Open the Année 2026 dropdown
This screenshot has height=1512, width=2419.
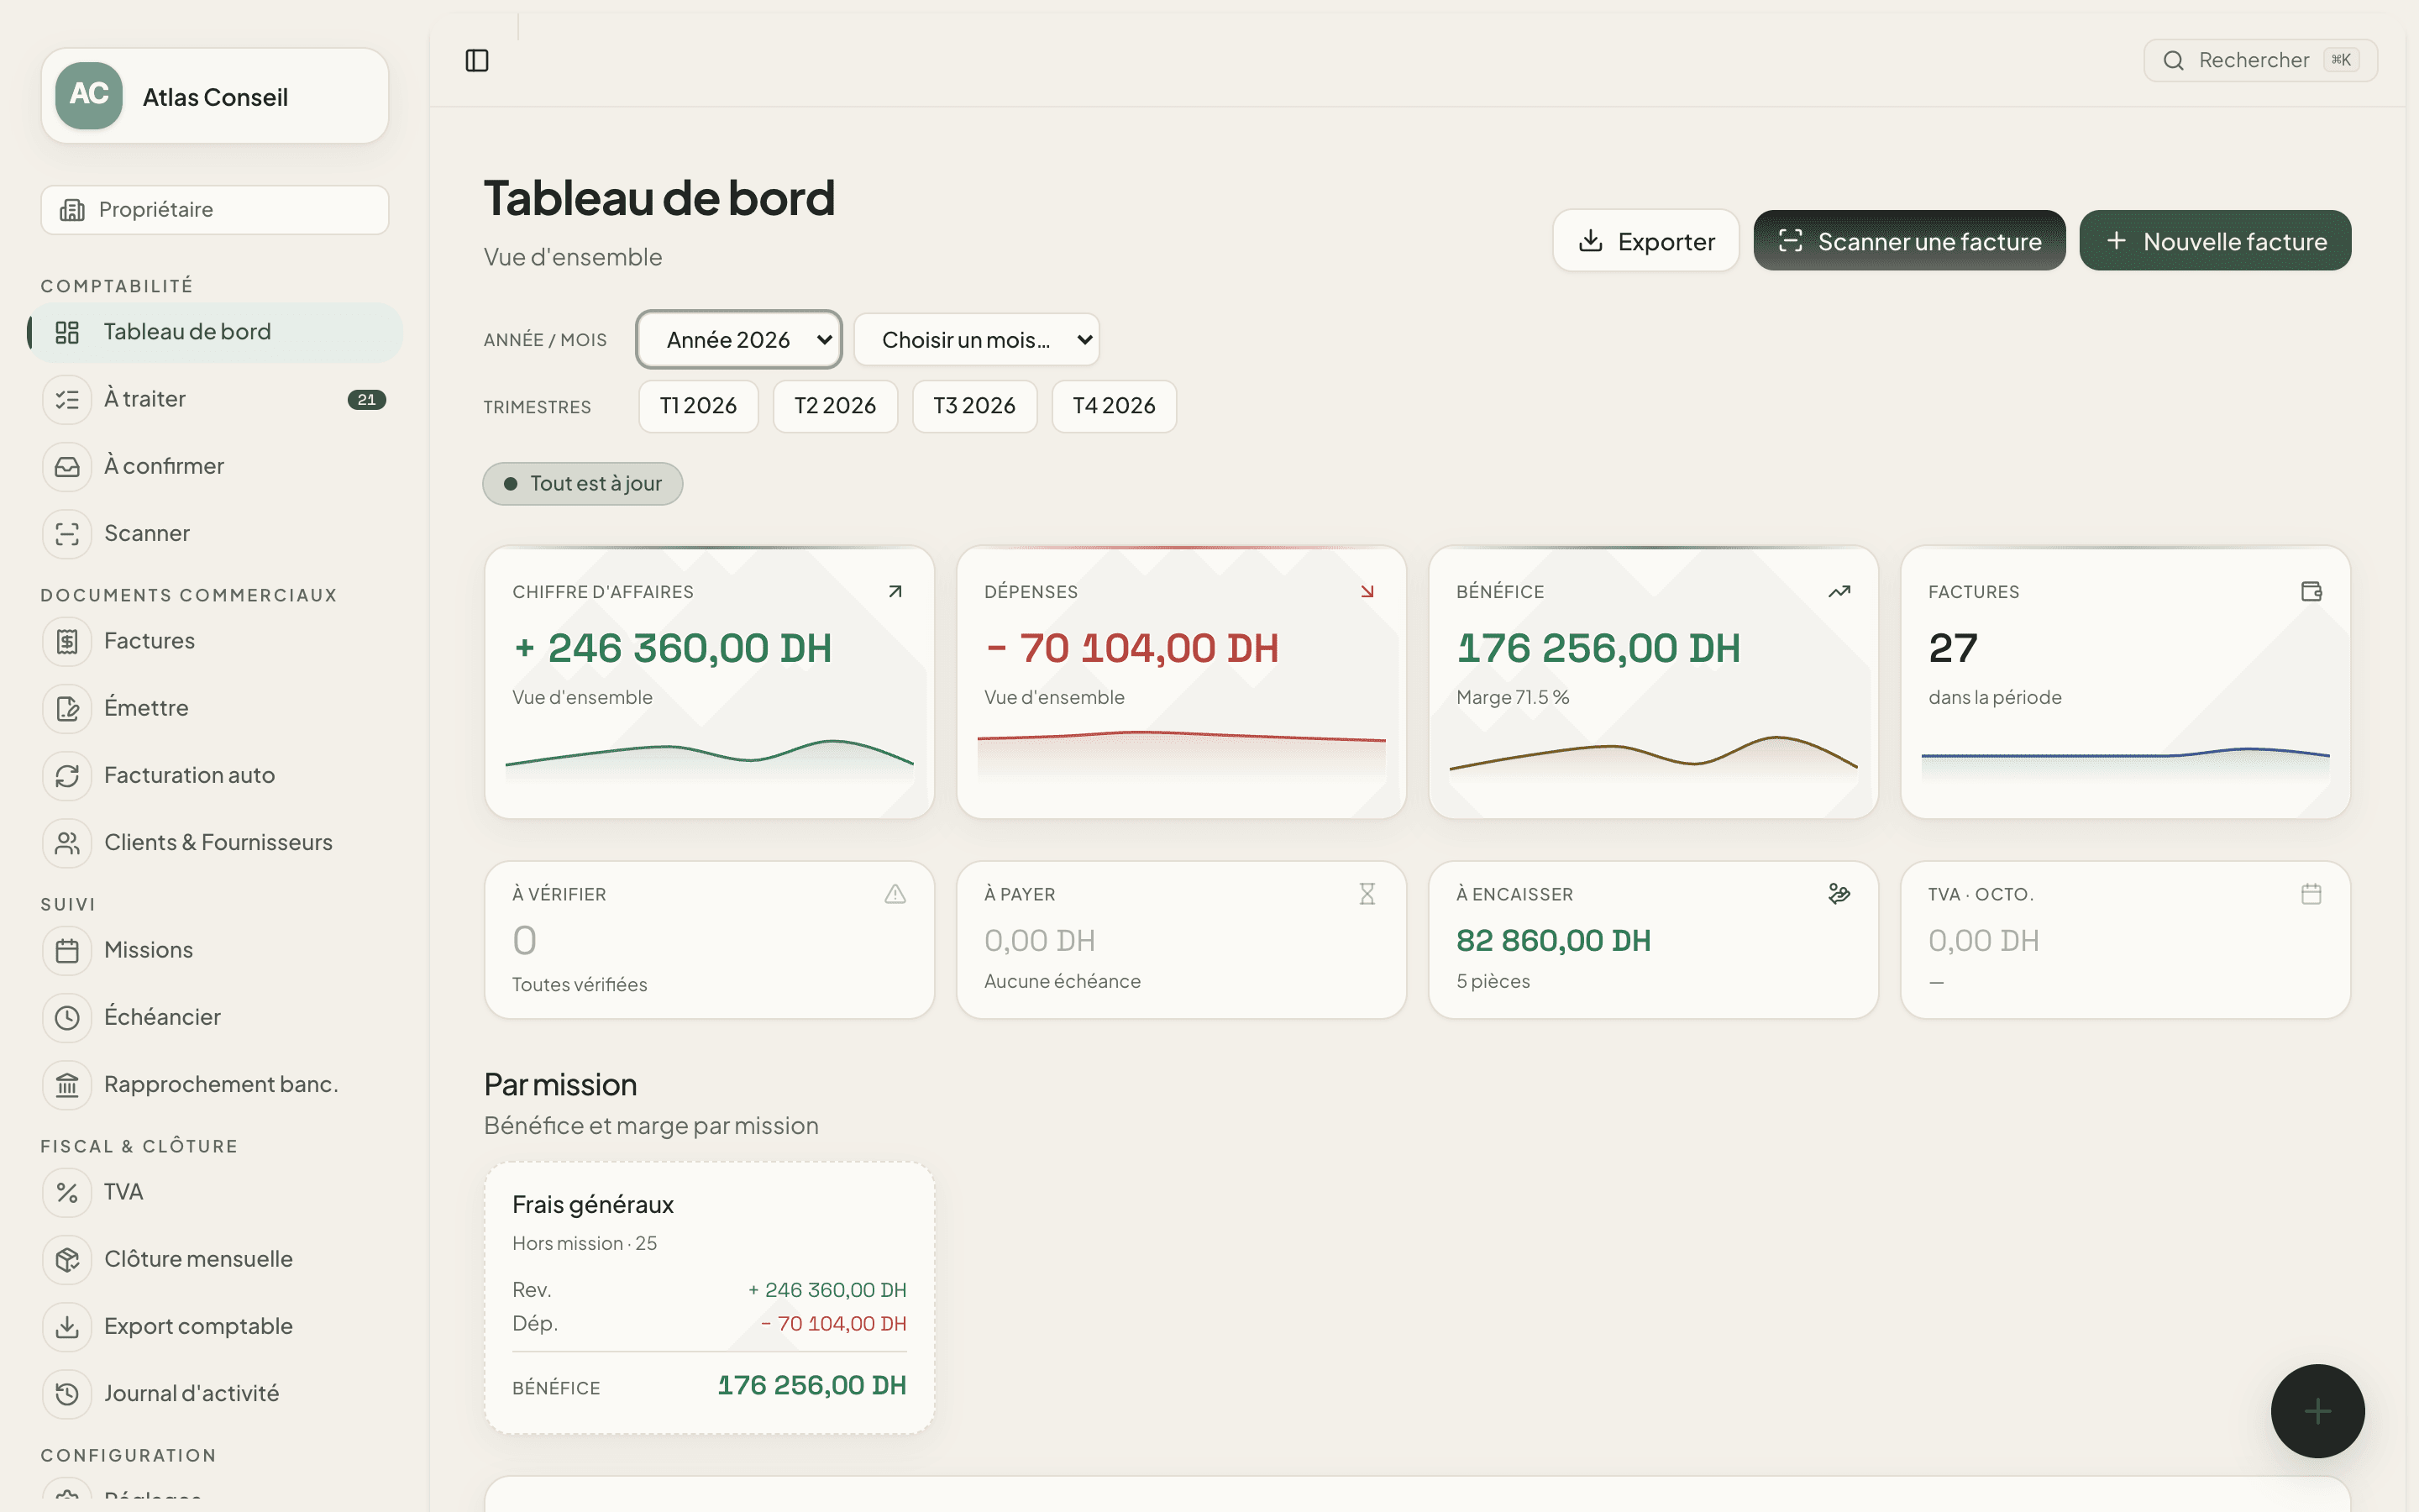point(738,340)
